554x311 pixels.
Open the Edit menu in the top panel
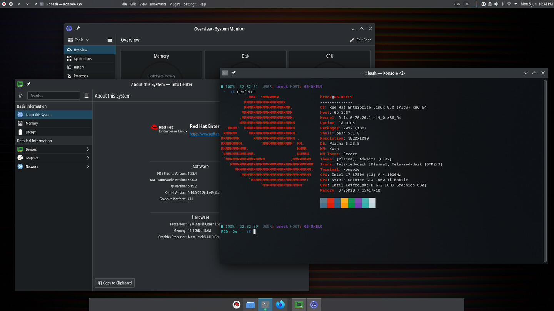tap(133, 4)
